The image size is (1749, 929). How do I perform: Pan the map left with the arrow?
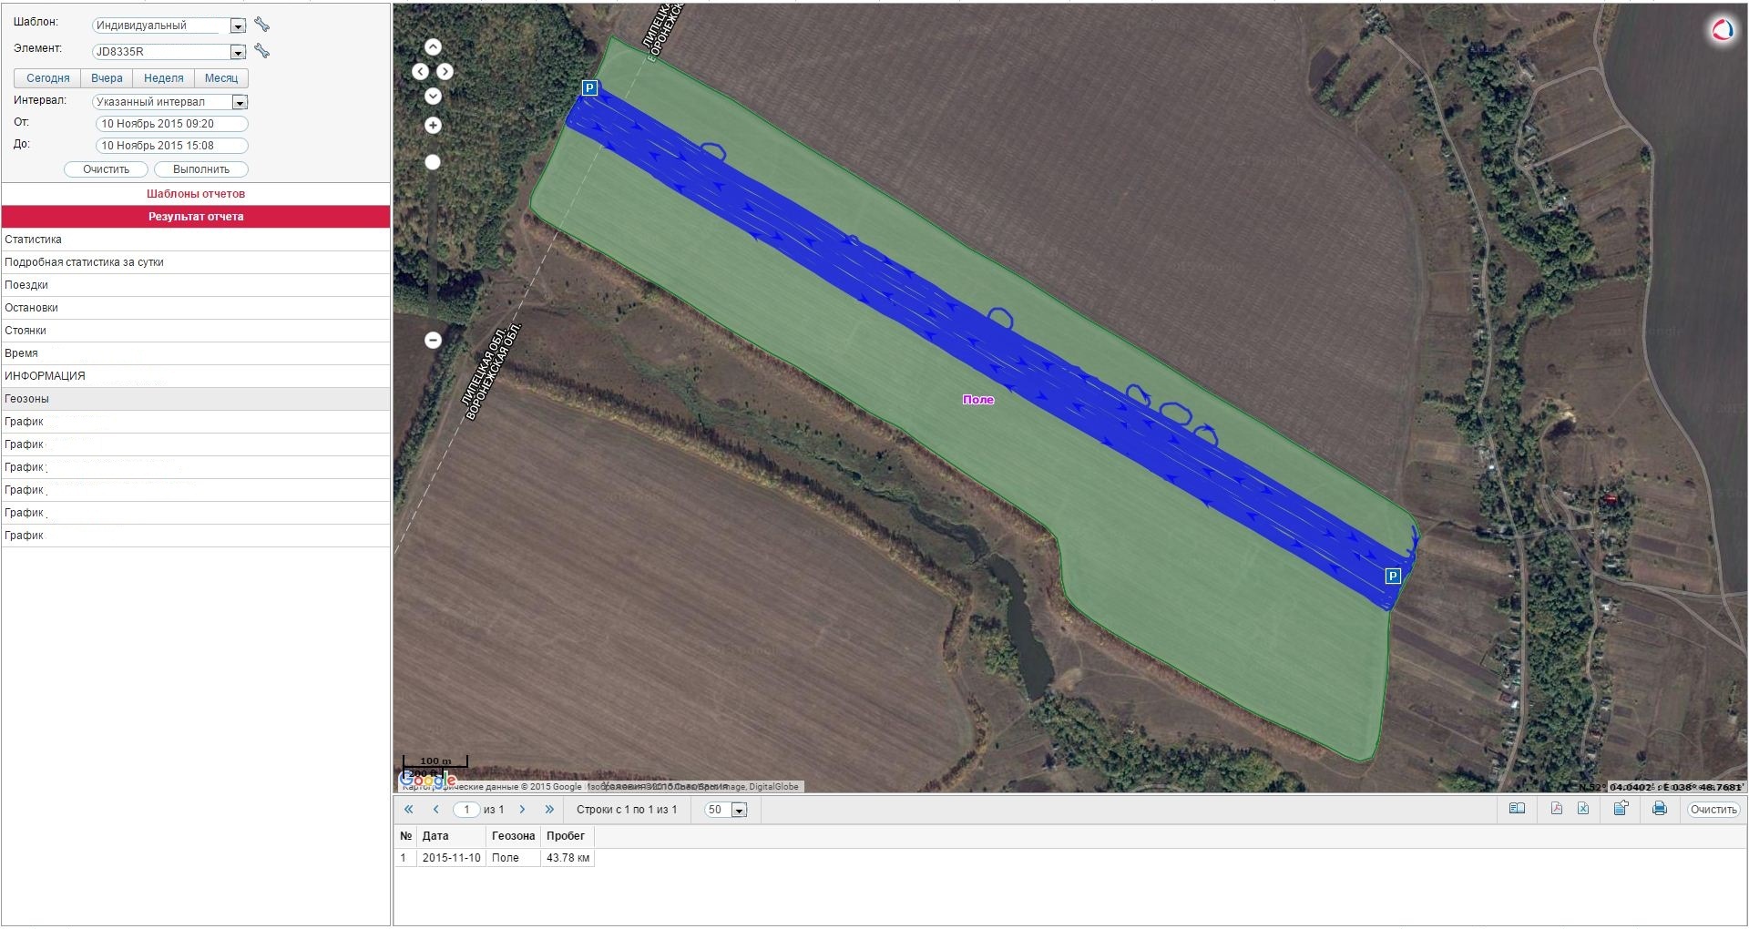point(420,72)
